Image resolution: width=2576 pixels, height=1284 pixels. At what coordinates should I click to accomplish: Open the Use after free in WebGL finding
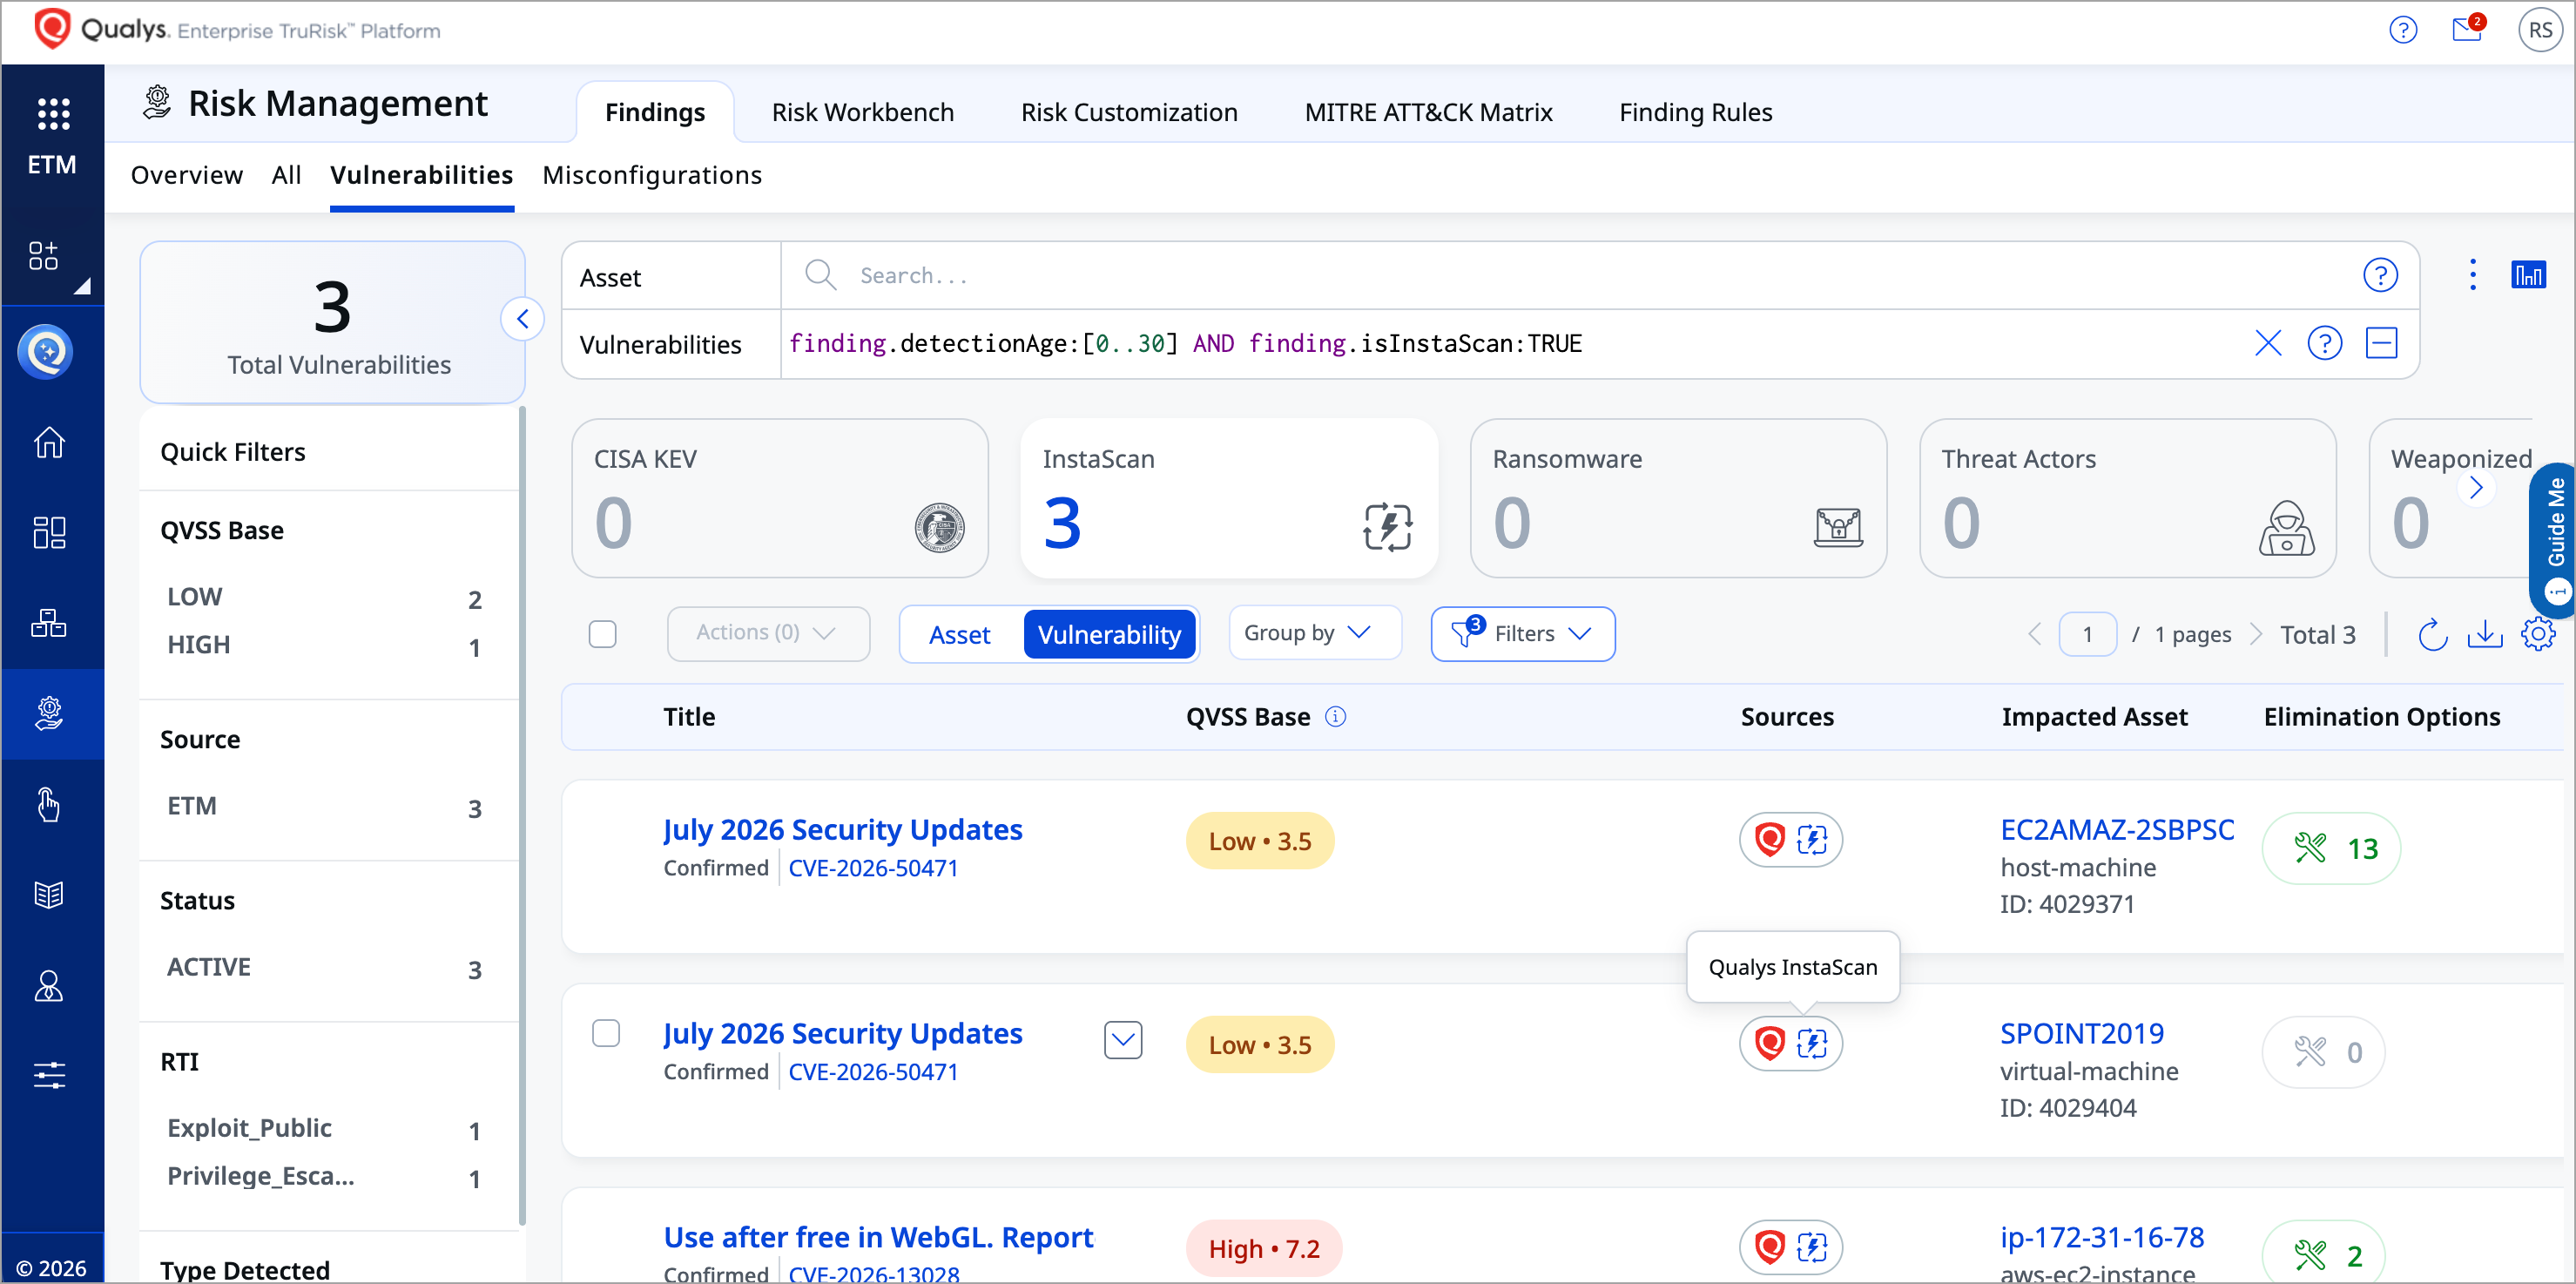[x=879, y=1238]
